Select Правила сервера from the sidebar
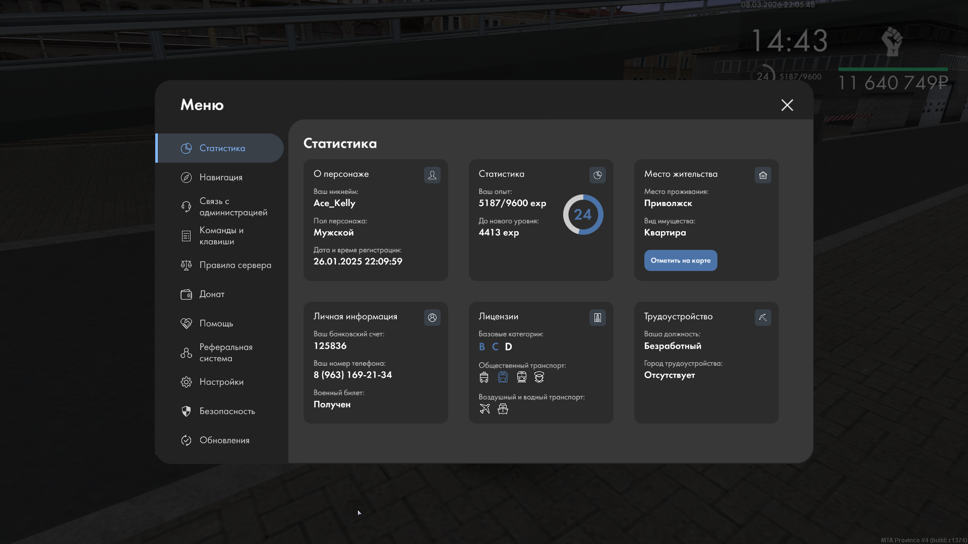 [235, 265]
